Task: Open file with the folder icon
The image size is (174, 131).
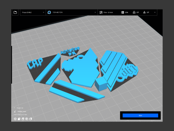Action: (x=15, y=12)
